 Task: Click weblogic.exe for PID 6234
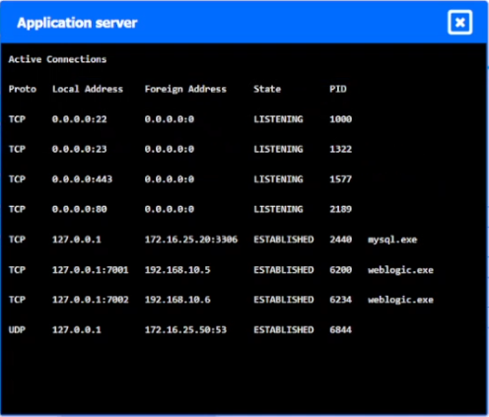point(400,300)
